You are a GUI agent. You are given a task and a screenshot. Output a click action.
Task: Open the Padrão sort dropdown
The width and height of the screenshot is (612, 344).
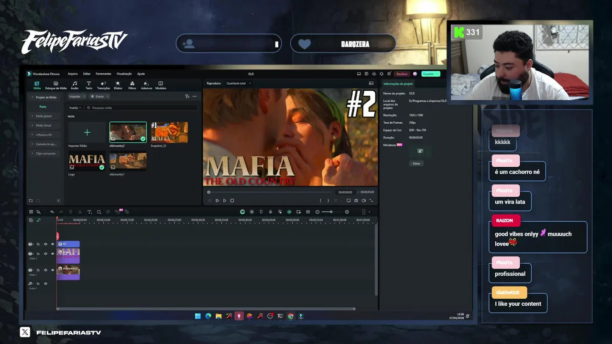click(x=75, y=108)
